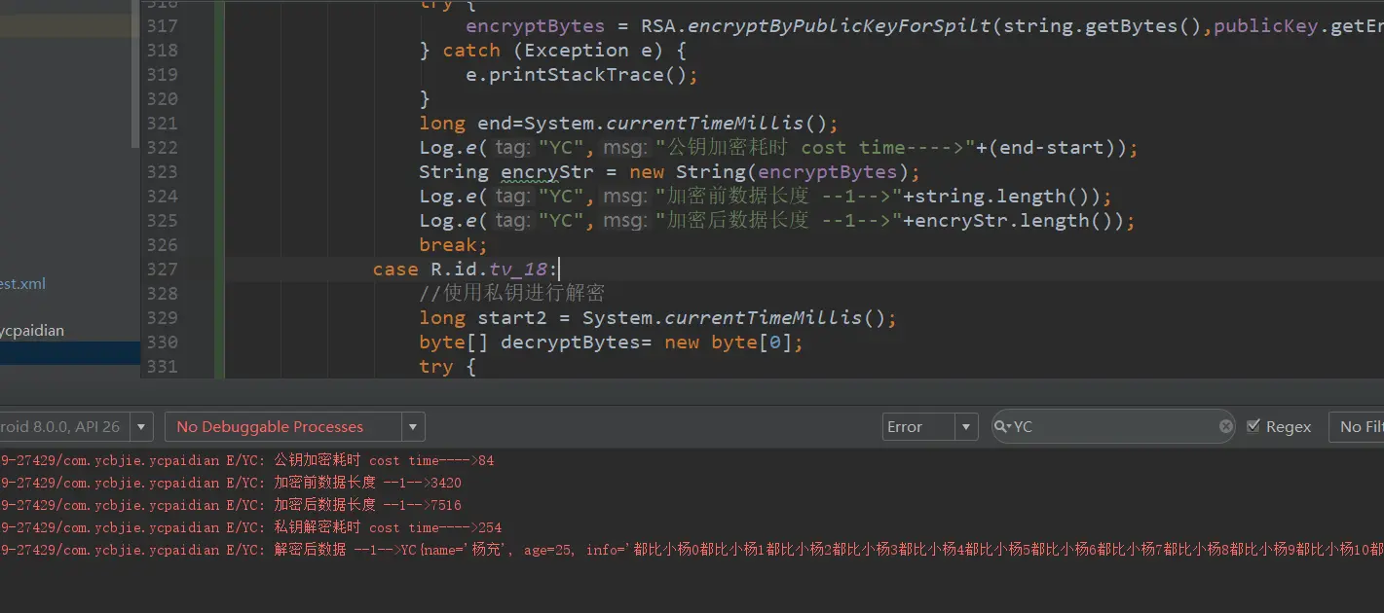Open search history via the magnifier icon
Screen dimensions: 1384x613
click(1003, 426)
